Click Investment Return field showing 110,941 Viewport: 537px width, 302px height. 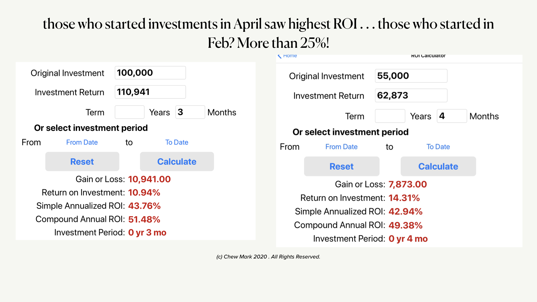click(150, 92)
